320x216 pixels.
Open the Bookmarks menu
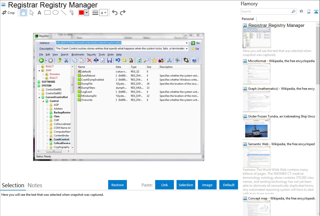click(78, 55)
